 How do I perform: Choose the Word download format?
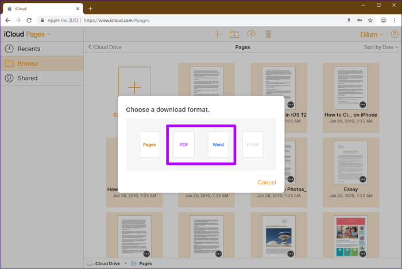(x=218, y=144)
